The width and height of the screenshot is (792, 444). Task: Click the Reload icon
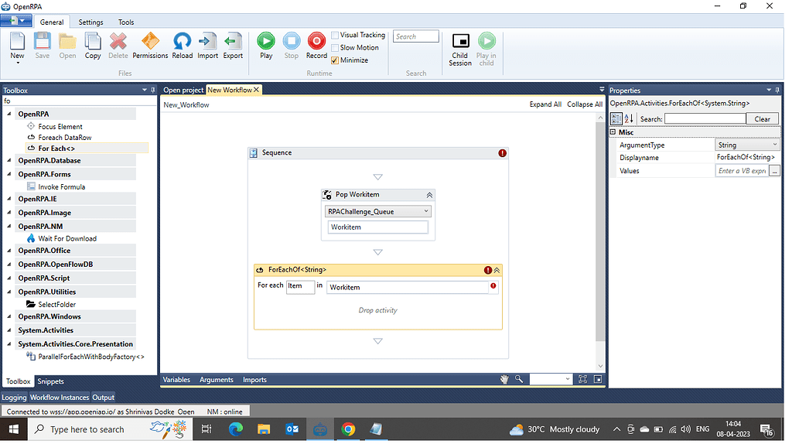pyautogui.click(x=183, y=43)
